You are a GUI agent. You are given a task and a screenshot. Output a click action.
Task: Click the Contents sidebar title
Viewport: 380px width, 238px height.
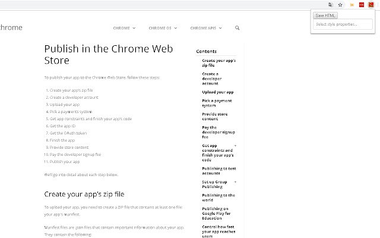[x=206, y=52]
